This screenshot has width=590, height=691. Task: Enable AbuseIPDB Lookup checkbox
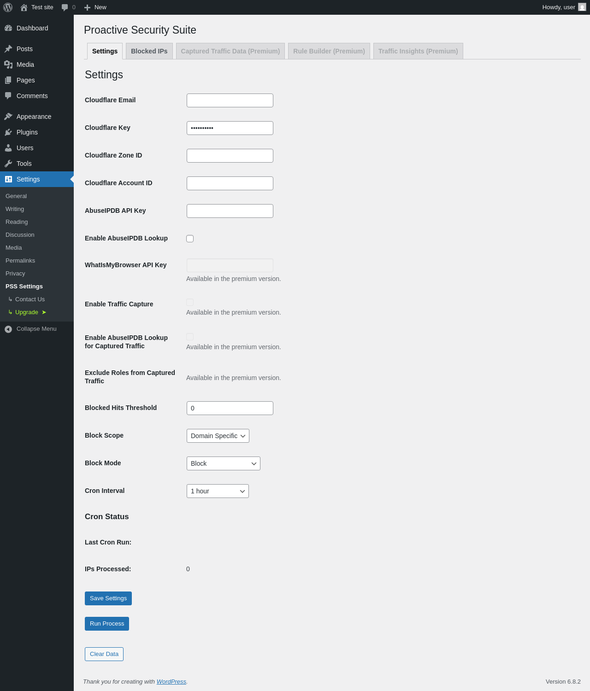(190, 239)
